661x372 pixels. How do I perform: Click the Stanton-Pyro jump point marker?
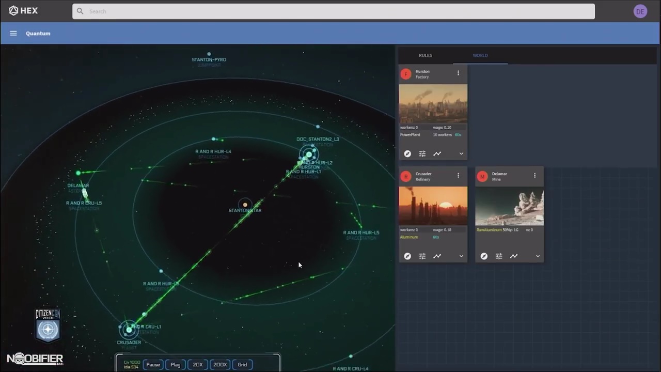[x=209, y=54]
